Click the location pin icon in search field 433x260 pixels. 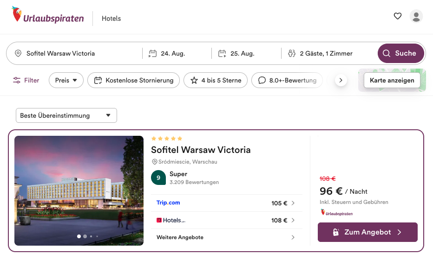point(18,53)
